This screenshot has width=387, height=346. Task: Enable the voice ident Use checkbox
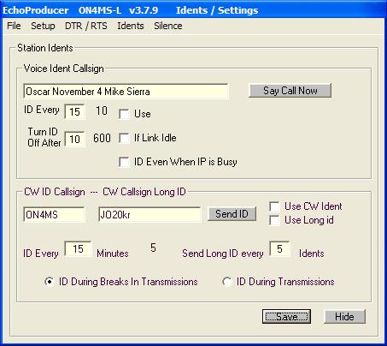124,114
